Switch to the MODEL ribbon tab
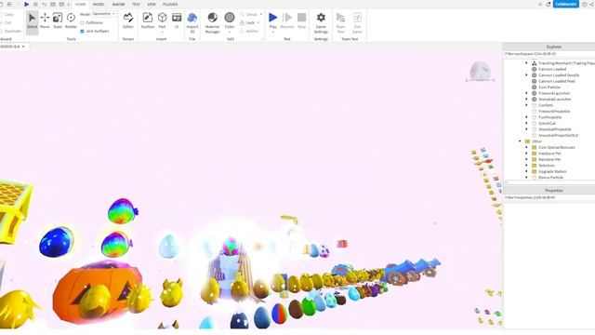595x335 pixels. tap(99, 4)
